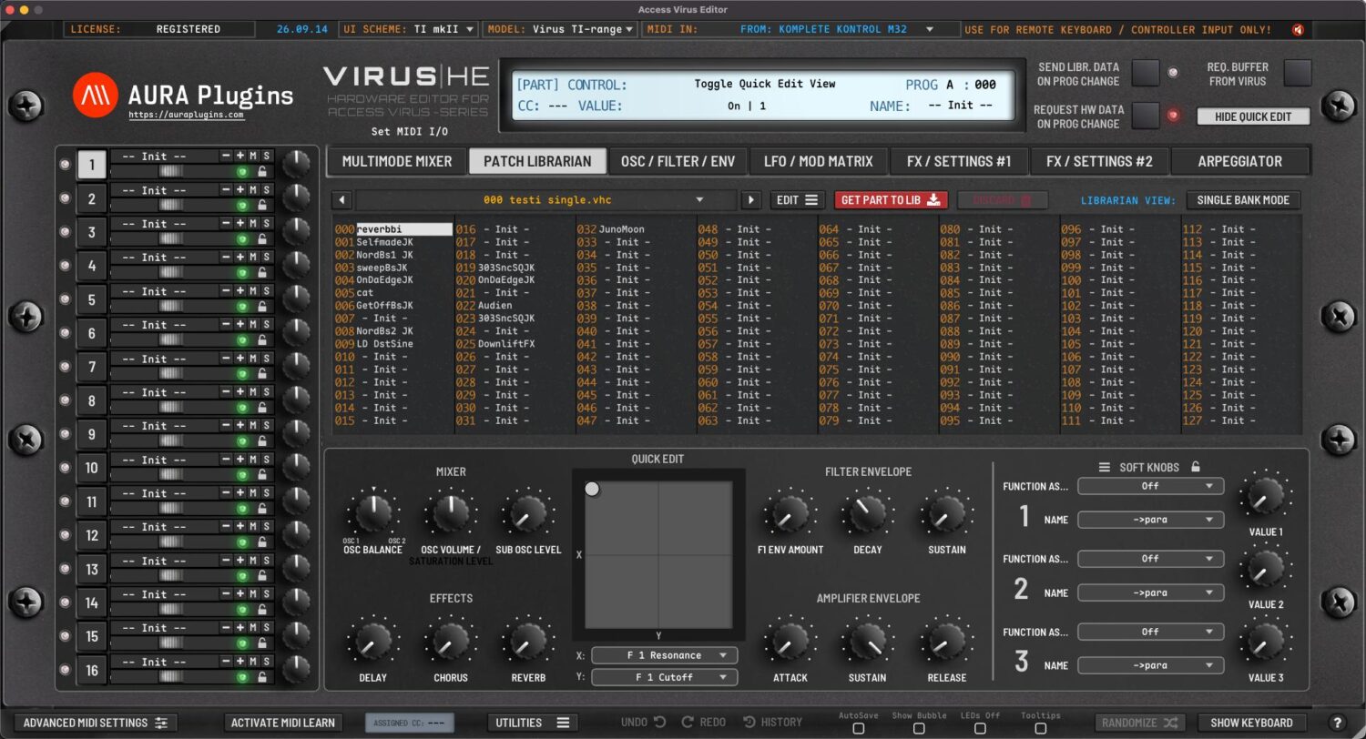Click the Hide Quick Edit button

(1253, 116)
